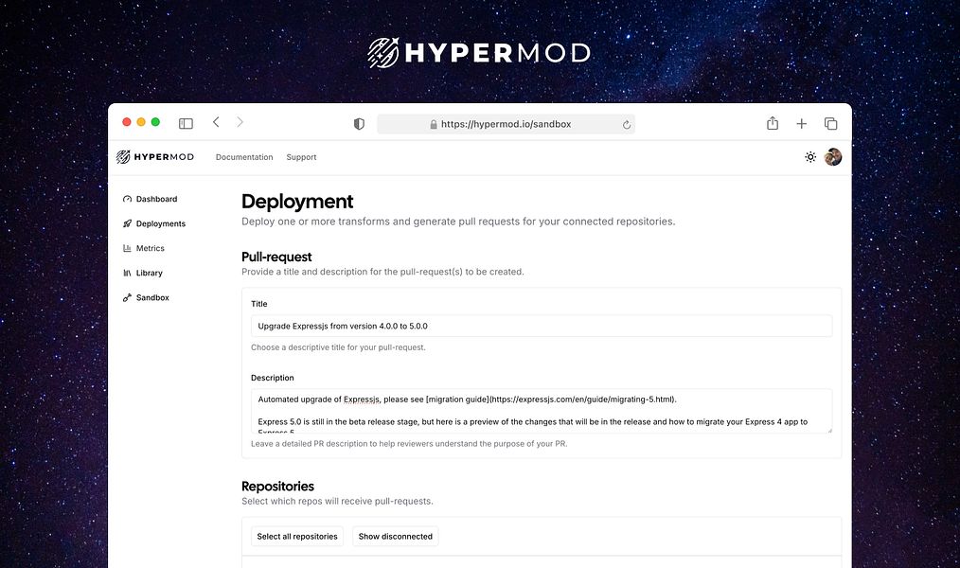Viewport: 960px width, 568px height.
Task: Click 'Leave a detailed PR description' hint text
Action: pos(409,444)
